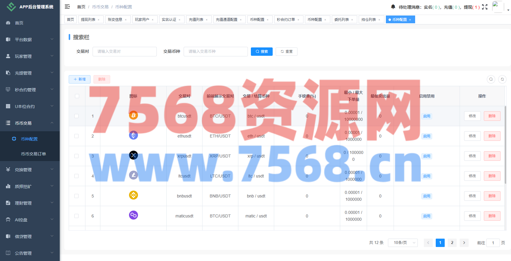511x261 pixels.
Task: Click the round search toggle icon
Action: click(491, 79)
